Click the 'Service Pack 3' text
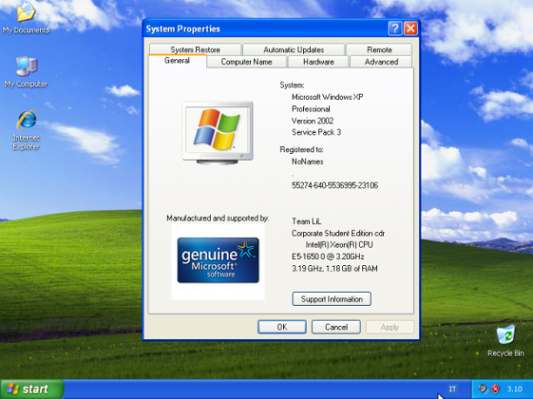This screenshot has height=399, width=533. pos(316,132)
